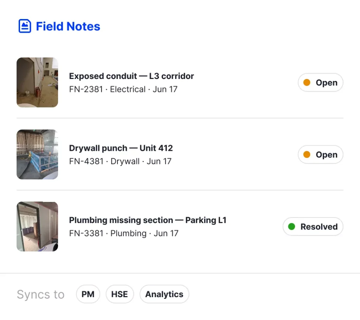Click the Field Notes heading text
Screen dimensions: 360x320
68,26
